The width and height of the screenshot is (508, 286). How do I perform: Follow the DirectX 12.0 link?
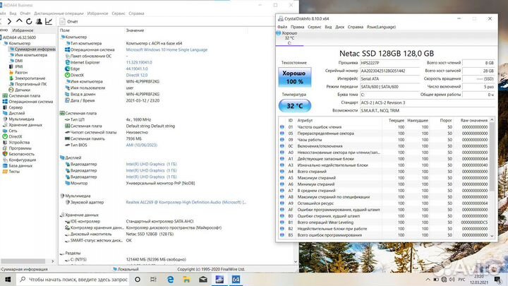coord(137,75)
